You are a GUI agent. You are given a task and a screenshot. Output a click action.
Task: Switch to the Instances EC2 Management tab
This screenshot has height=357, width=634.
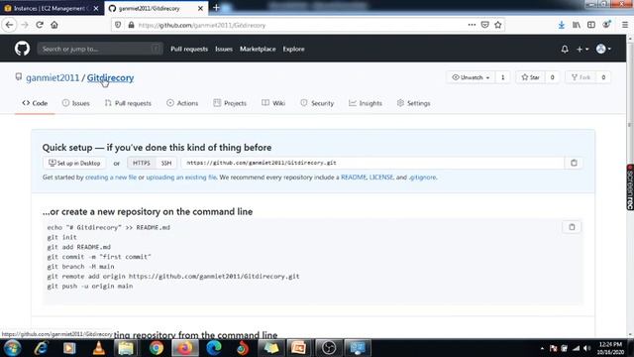(x=52, y=8)
